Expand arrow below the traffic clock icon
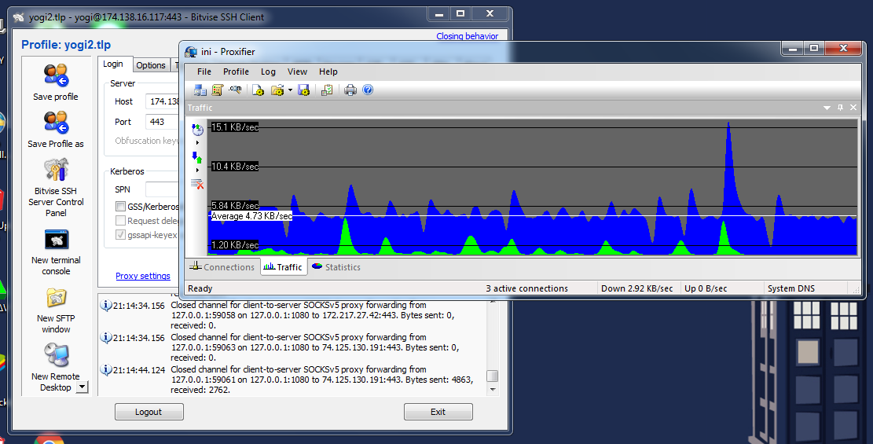 pyautogui.click(x=197, y=142)
